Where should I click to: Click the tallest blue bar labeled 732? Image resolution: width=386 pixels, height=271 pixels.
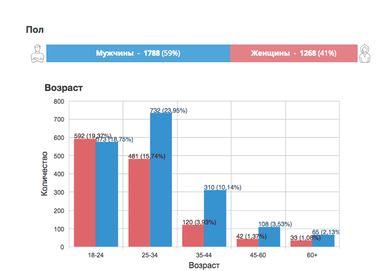tap(161, 180)
